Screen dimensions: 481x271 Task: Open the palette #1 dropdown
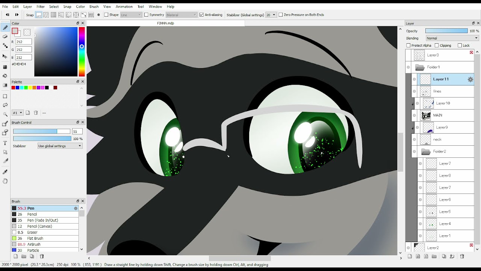[x=18, y=113]
